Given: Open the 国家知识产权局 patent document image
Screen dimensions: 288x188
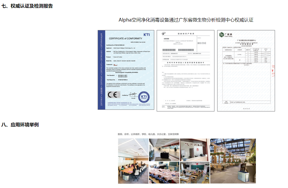Looking at the screenshot, I should [x=185, y=71].
